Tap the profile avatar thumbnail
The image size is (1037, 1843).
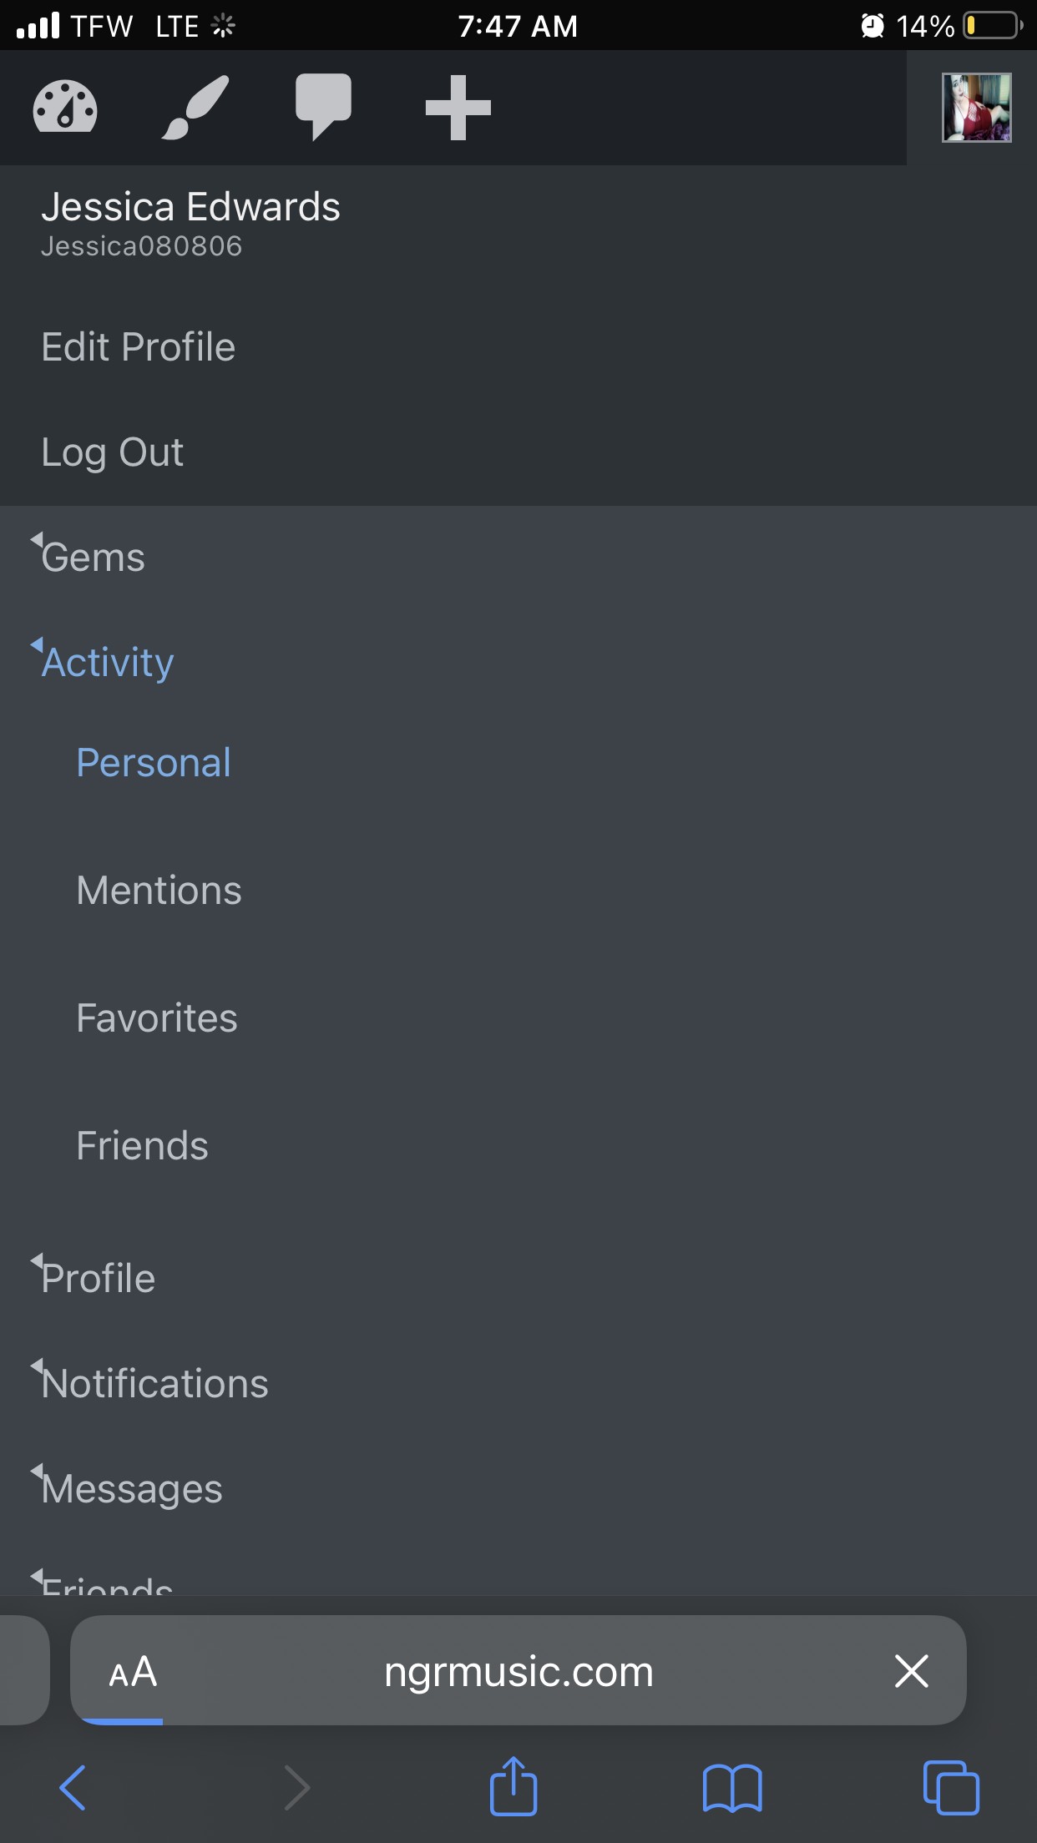(976, 108)
